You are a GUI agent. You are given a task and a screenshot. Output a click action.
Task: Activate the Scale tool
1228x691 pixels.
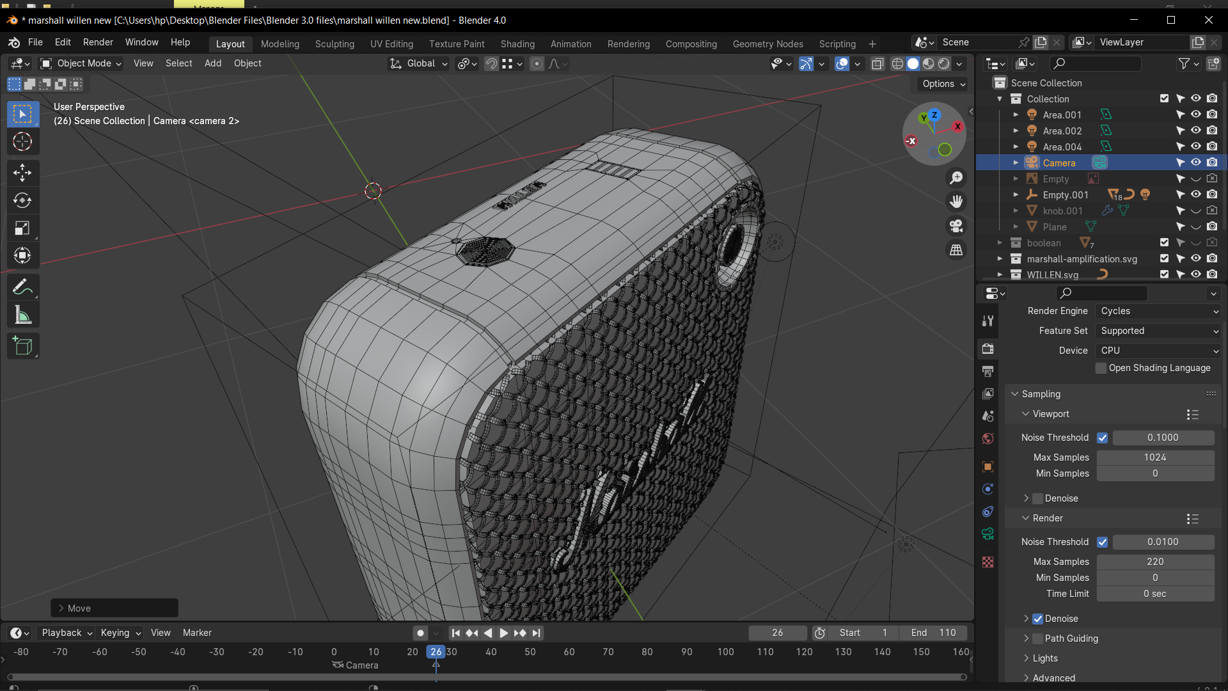tap(22, 228)
